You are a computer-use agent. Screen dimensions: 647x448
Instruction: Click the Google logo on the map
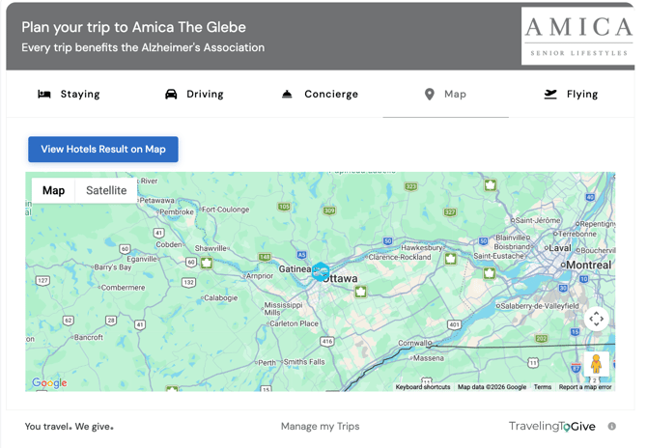click(x=49, y=383)
